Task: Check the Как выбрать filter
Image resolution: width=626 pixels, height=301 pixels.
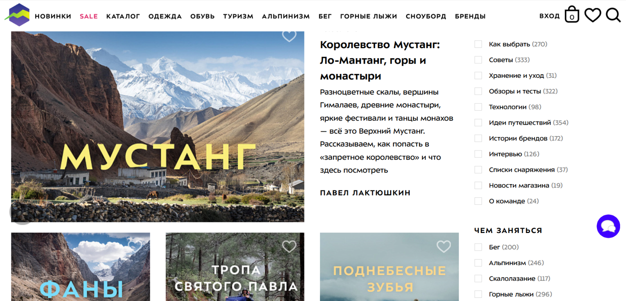Action: pyautogui.click(x=478, y=44)
